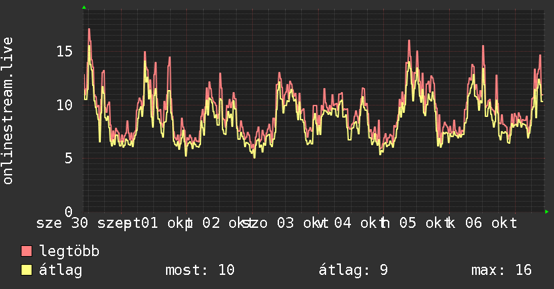Image resolution: width=554 pixels, height=289 pixels.
Task: Click the 0 y-axis origin label
Action: pyautogui.click(x=69, y=212)
